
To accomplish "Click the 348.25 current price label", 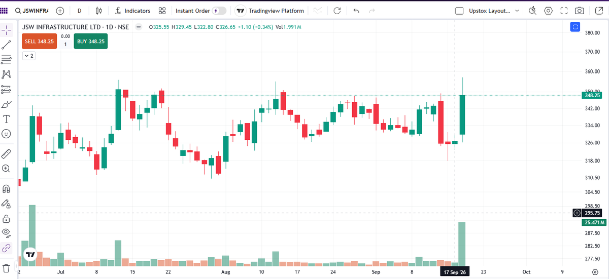I will pos(593,95).
